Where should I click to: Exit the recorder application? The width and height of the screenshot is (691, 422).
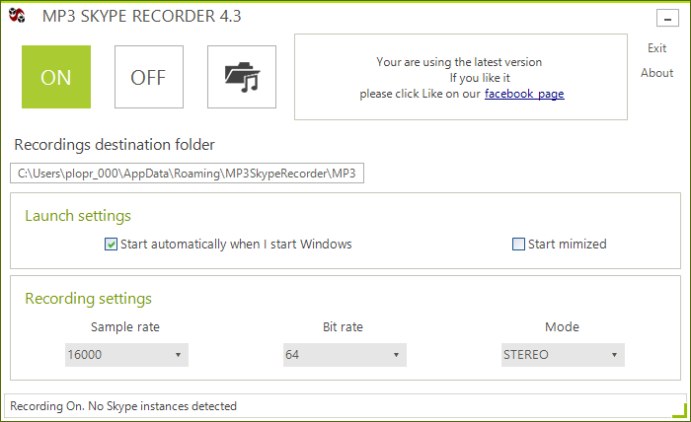pos(656,48)
